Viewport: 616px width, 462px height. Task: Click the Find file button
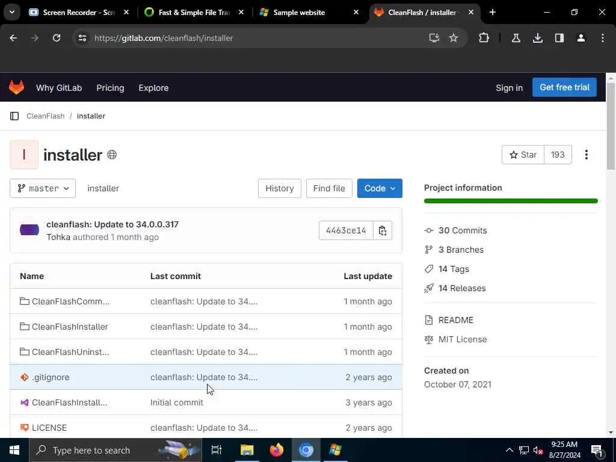pos(329,188)
